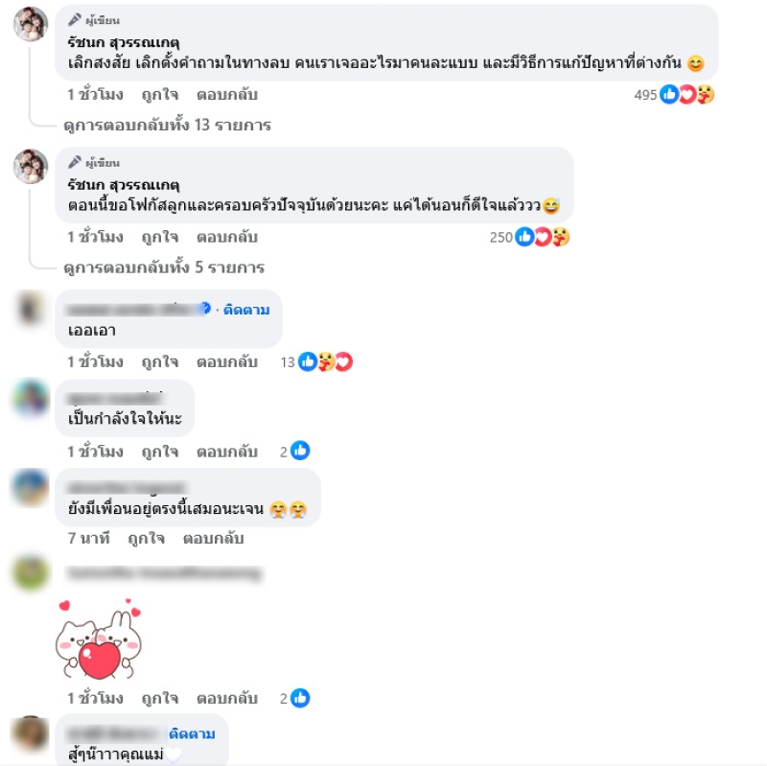This screenshot has width=767, height=766.
Task: Click like count under sticker comment
Action: [294, 698]
